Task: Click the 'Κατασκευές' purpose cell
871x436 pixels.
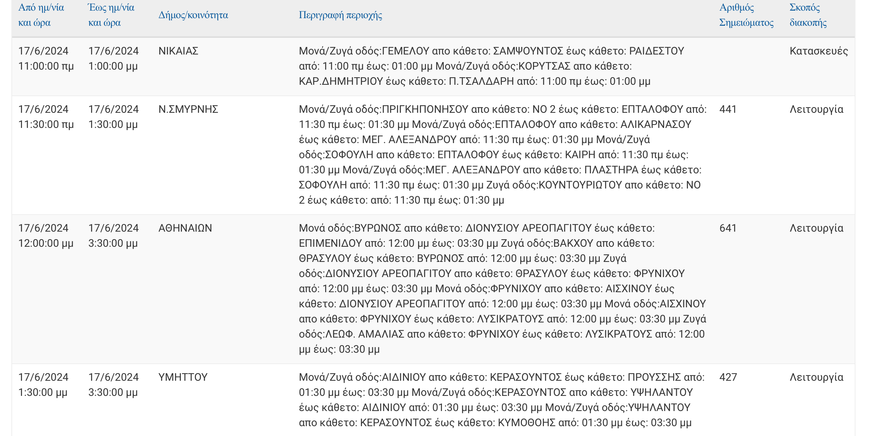Action: pos(819,51)
